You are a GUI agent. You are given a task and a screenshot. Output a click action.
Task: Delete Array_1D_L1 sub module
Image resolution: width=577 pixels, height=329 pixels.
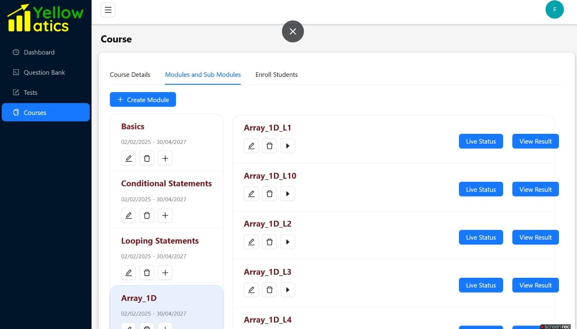pos(269,146)
